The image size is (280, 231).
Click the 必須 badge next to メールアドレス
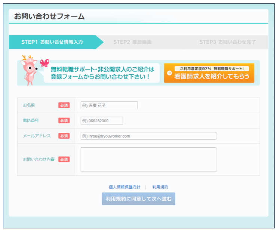click(x=64, y=136)
